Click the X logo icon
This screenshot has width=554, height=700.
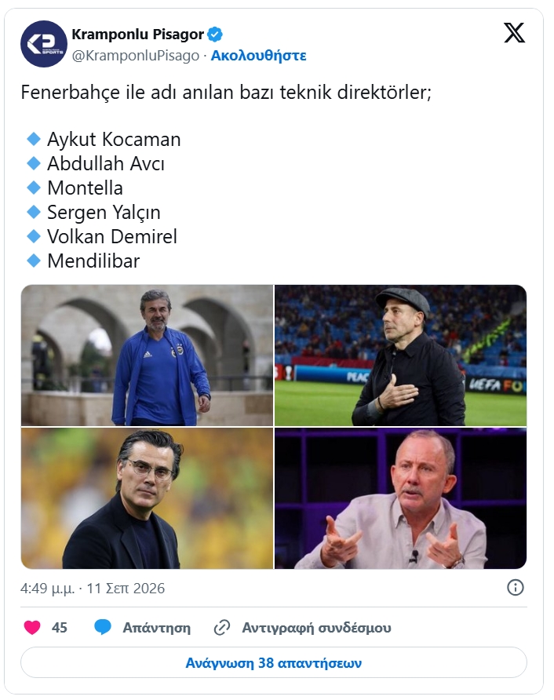(x=514, y=33)
